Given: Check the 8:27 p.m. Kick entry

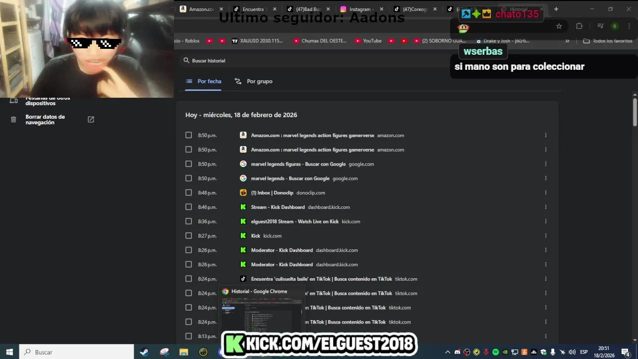Looking at the screenshot, I should pyautogui.click(x=188, y=235).
